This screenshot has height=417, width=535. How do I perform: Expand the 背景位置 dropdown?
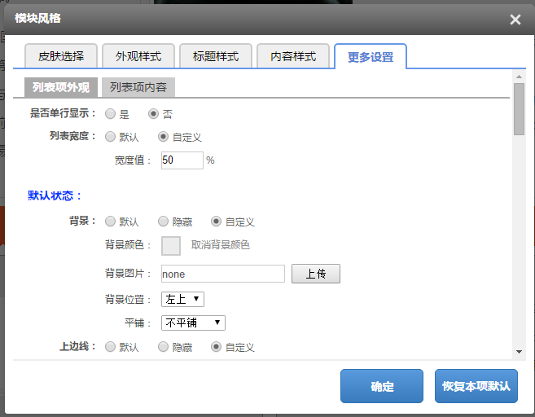182,299
